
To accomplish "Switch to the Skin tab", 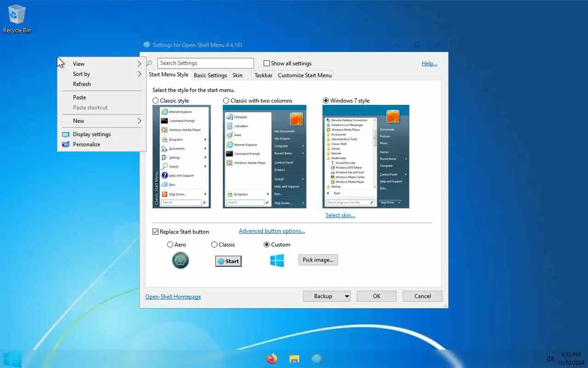I will click(237, 75).
